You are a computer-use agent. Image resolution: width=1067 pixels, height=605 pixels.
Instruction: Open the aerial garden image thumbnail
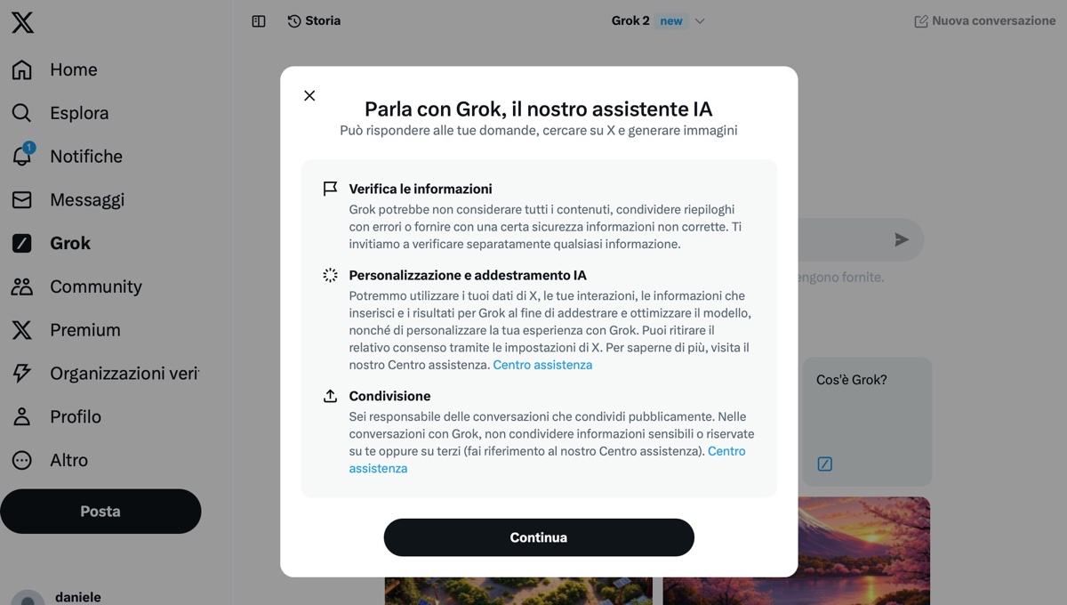tap(518, 592)
